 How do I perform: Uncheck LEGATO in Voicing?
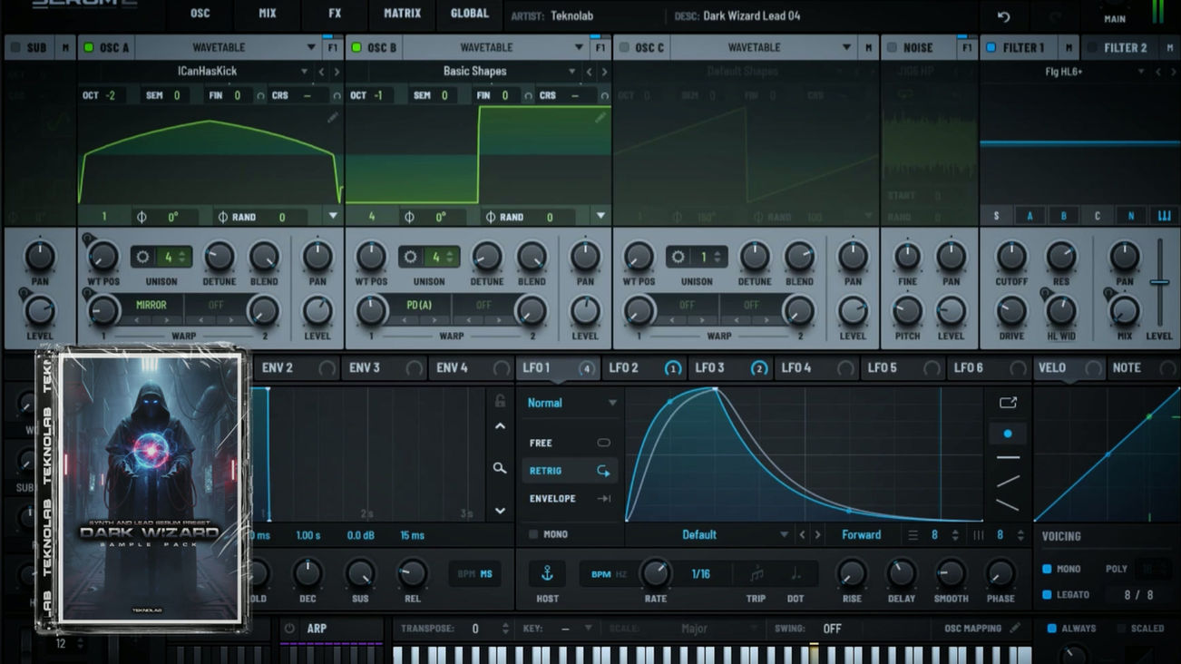point(1047,595)
